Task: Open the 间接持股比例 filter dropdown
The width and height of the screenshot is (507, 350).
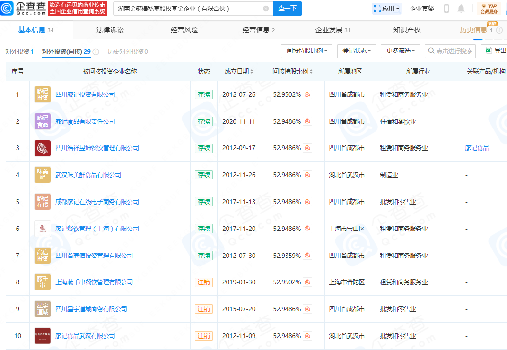Action: pyautogui.click(x=306, y=51)
